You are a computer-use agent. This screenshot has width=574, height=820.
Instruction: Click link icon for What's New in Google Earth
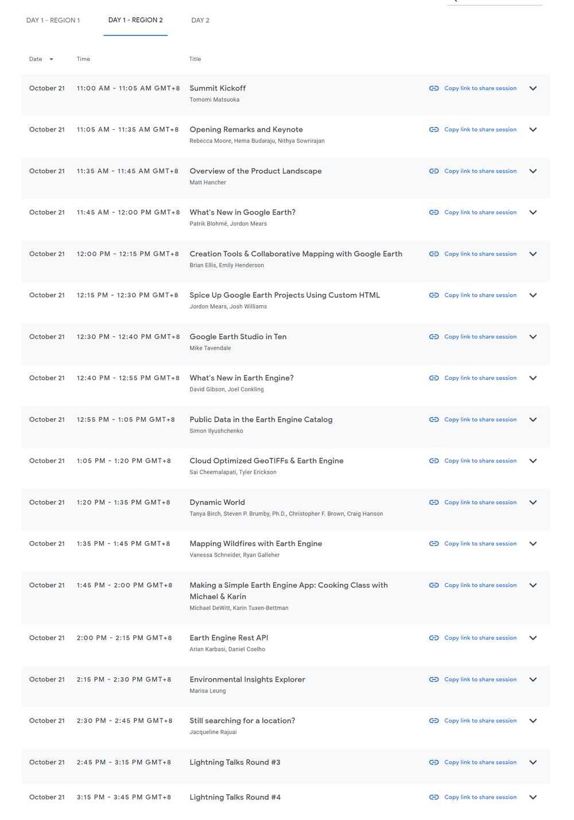click(434, 212)
